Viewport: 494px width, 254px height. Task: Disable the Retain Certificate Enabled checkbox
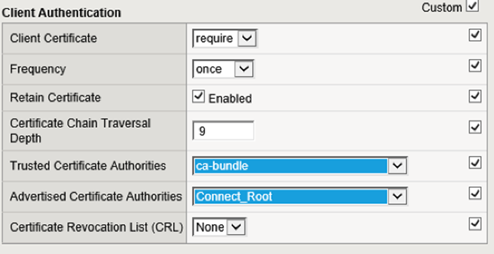coord(198,97)
